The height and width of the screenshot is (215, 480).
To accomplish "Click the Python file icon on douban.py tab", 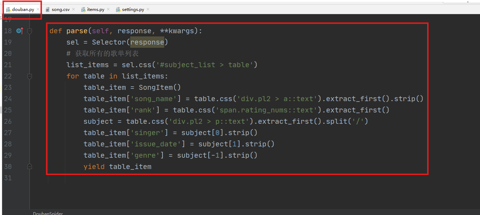I will click(8, 10).
